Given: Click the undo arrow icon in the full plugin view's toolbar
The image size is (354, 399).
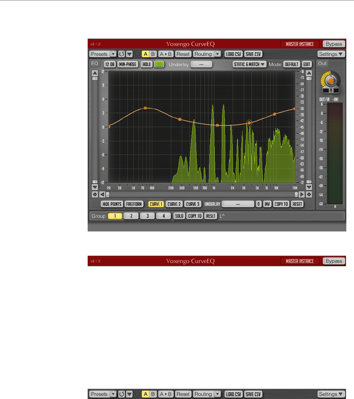Looking at the screenshot, I should point(122,54).
